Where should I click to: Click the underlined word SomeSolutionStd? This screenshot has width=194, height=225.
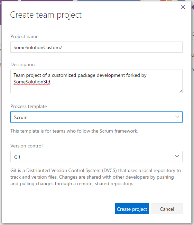pyautogui.click(x=32, y=82)
